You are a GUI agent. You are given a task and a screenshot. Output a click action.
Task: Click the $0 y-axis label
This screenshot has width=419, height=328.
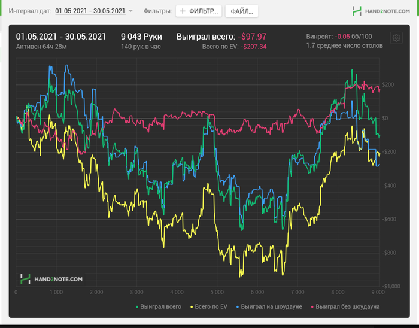(385, 119)
